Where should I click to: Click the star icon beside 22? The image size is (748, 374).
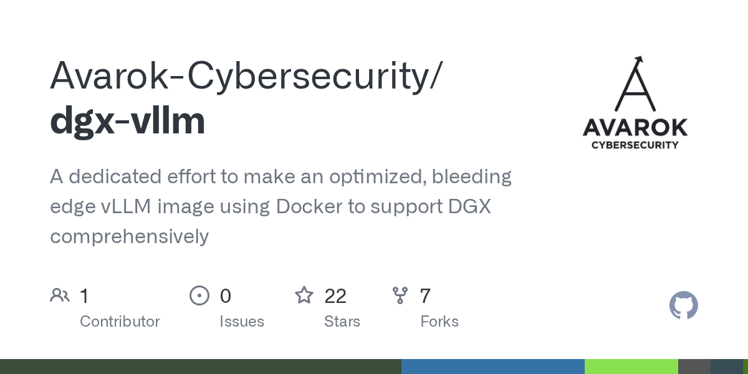click(x=304, y=295)
